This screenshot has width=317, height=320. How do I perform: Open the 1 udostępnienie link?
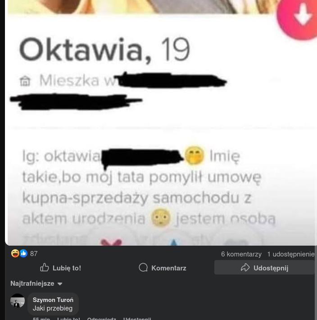click(x=291, y=254)
